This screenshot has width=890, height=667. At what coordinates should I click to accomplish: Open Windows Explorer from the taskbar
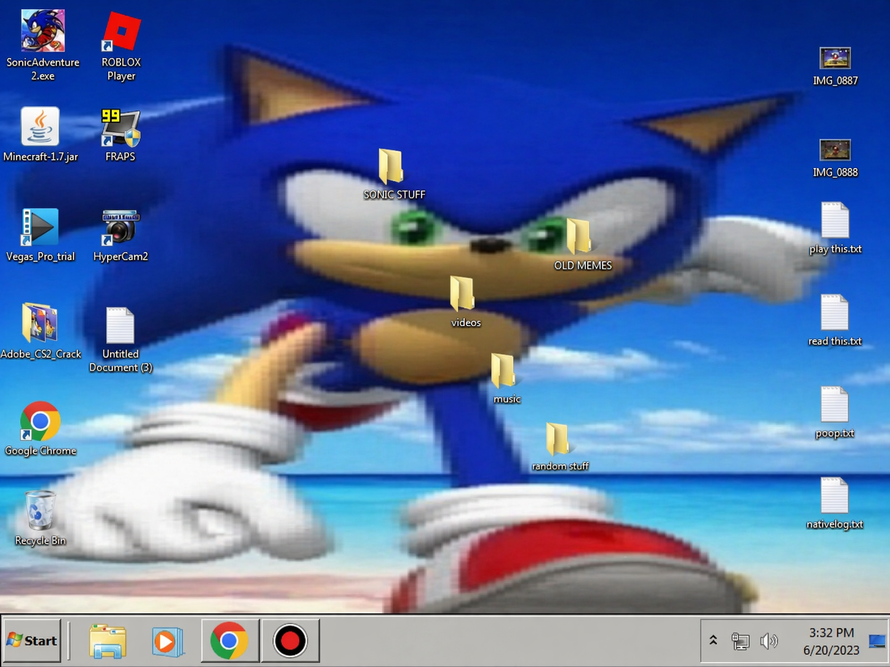click(x=108, y=641)
